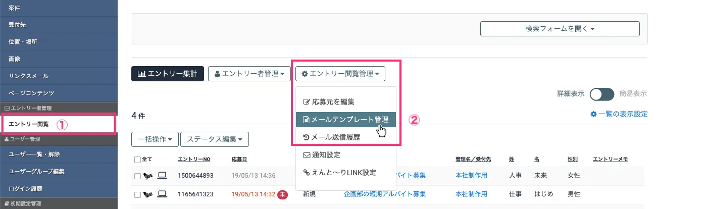Click the gear icon in 一覧の表示設定
706x209 pixels.
click(593, 114)
